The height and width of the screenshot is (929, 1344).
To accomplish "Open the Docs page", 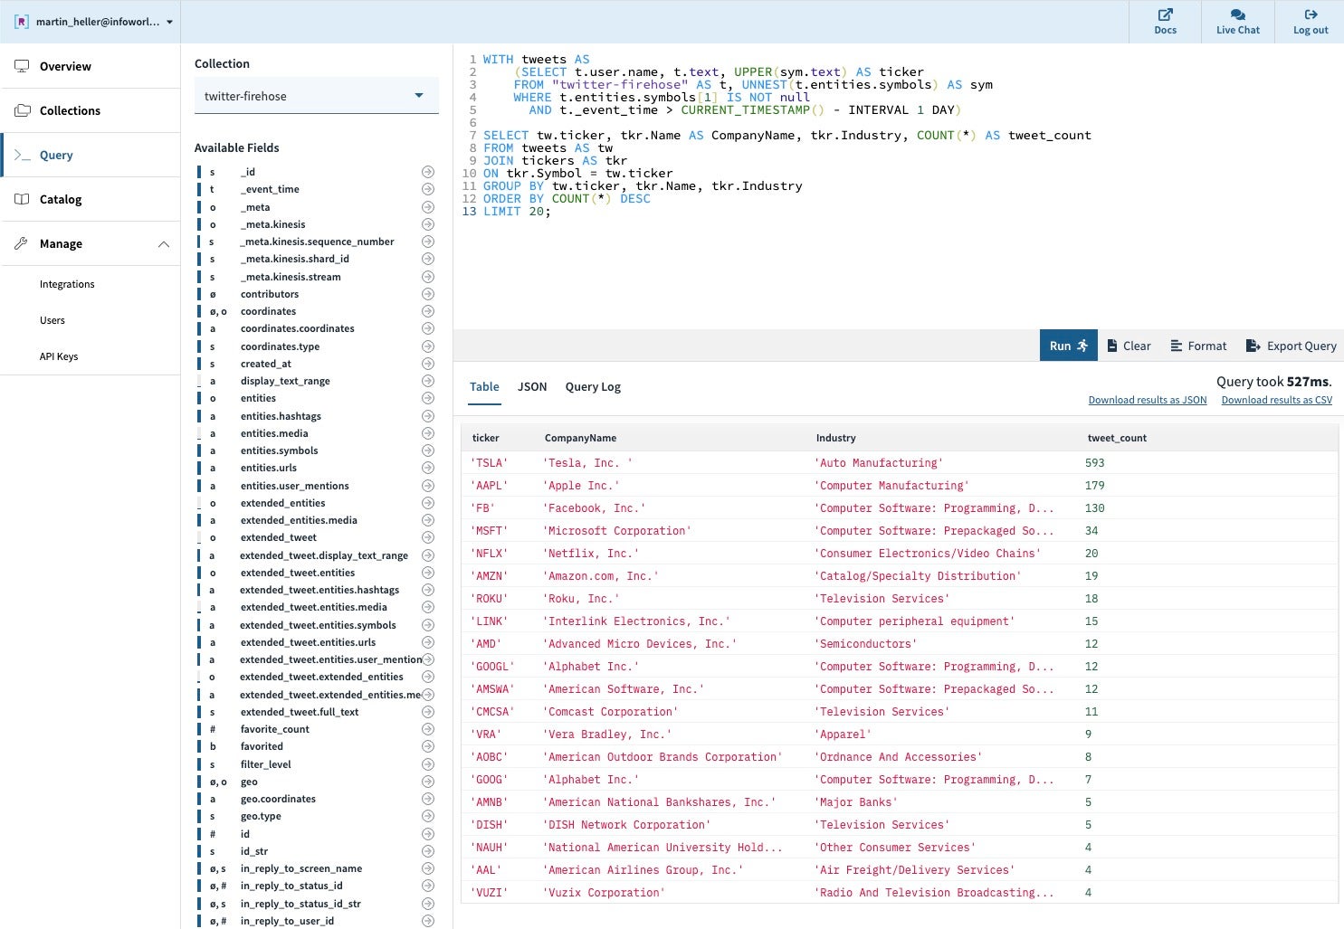I will 1165,22.
